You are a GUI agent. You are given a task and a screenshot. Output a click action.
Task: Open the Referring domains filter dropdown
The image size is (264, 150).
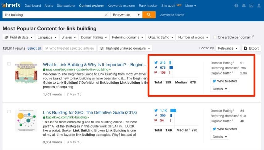click(128, 37)
